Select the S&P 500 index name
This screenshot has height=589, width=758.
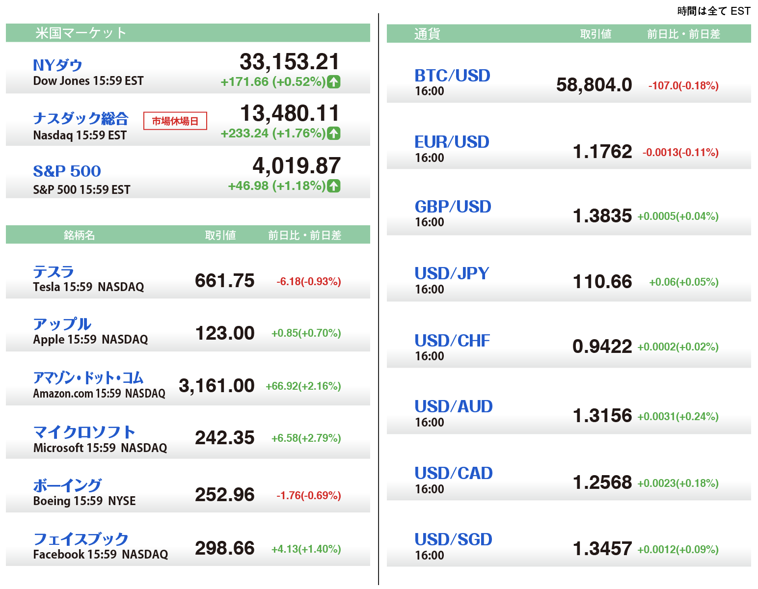[x=67, y=171]
